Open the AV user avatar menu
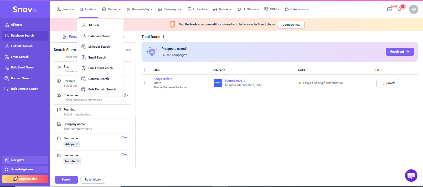Screen dimensions: 423x187 point(414,9)
